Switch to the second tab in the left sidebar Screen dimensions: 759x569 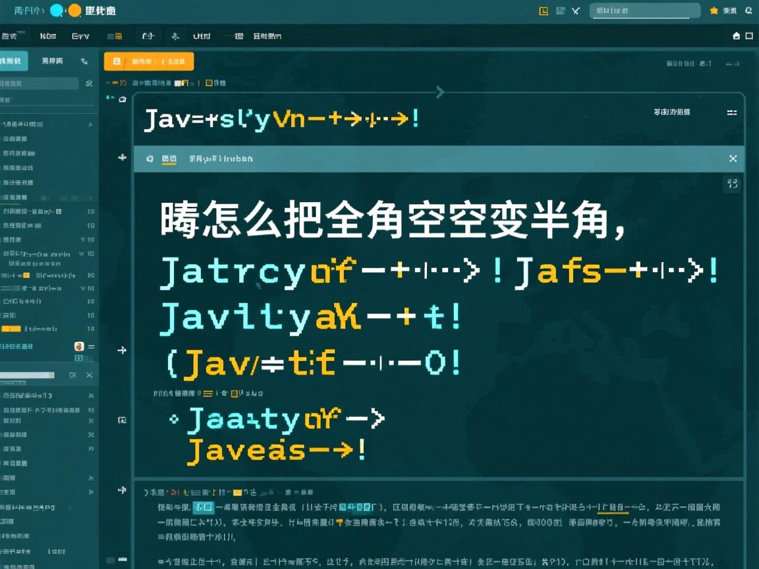tap(51, 61)
